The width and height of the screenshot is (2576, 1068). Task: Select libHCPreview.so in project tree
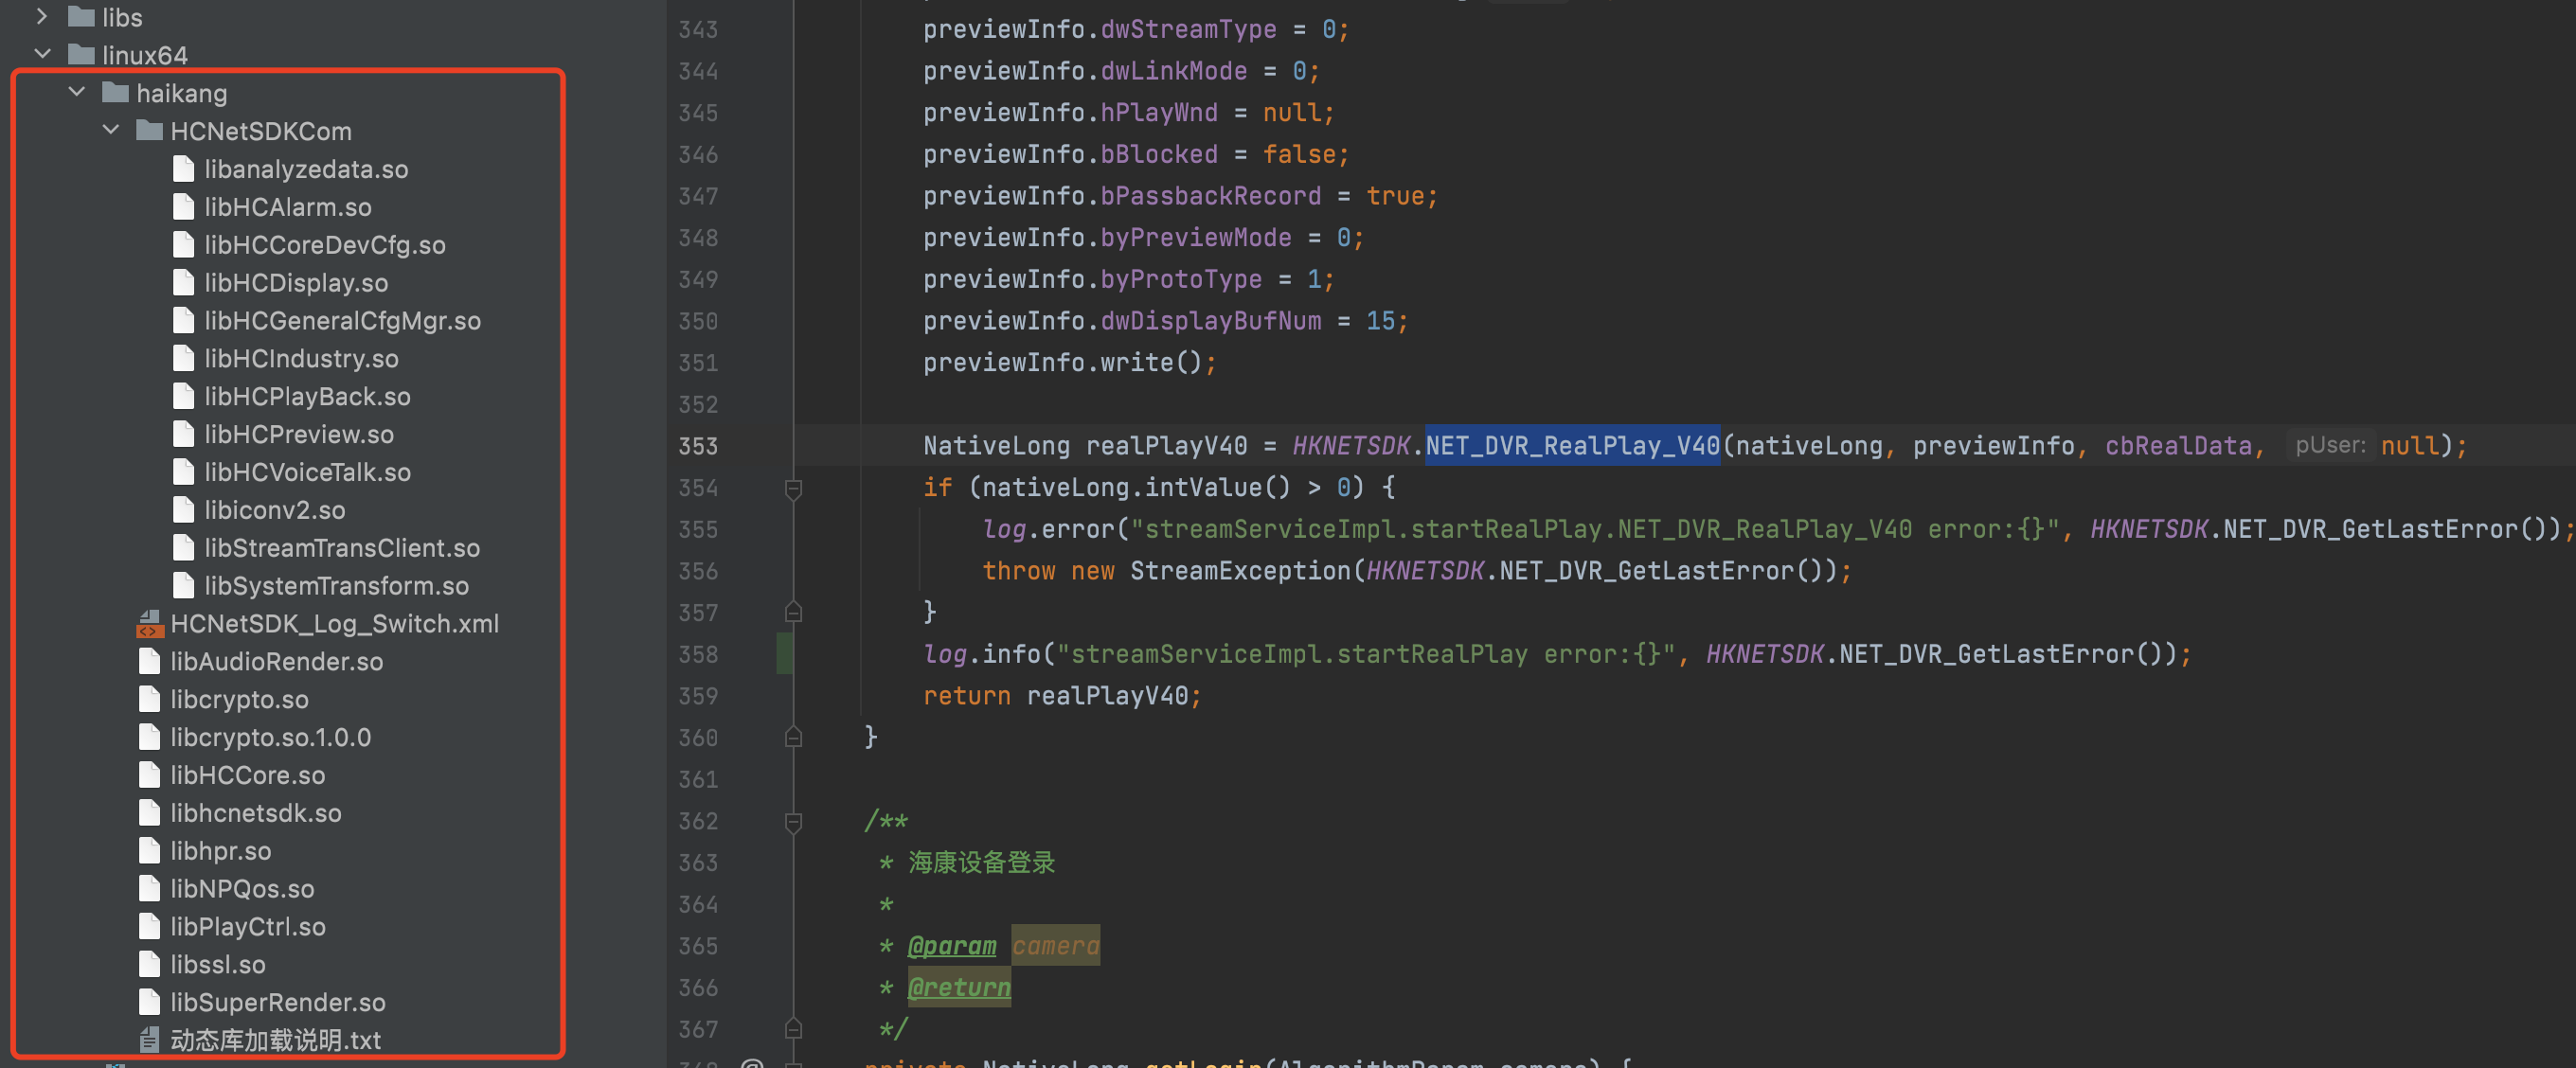[x=299, y=434]
